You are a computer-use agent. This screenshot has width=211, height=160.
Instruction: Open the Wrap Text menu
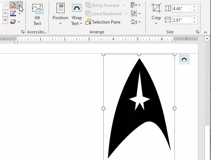76,14
